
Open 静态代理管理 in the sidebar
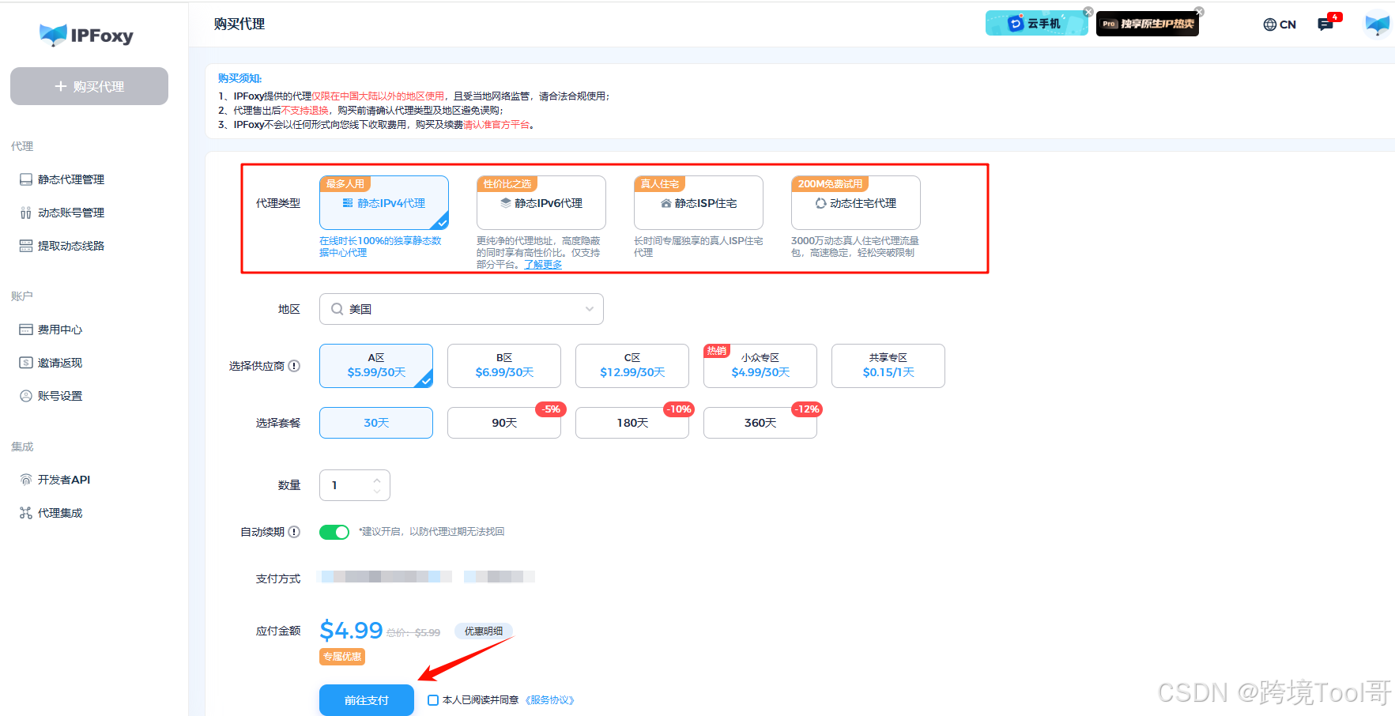point(71,179)
